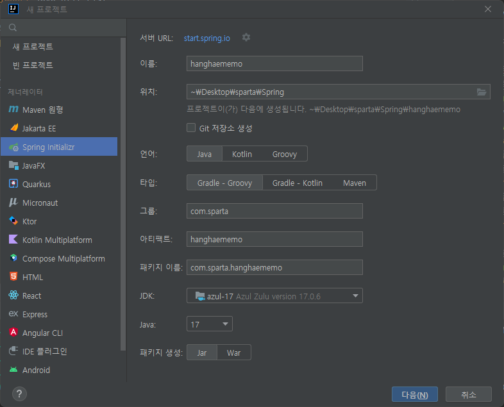The height and width of the screenshot is (407, 504).
Task: Select Jar packaging
Action: [202, 353]
